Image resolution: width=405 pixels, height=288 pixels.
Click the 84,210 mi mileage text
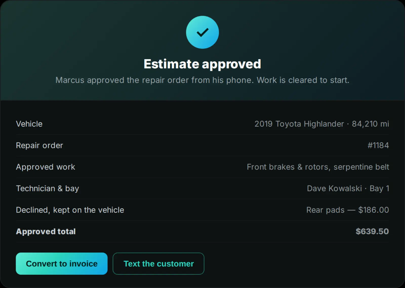371,124
